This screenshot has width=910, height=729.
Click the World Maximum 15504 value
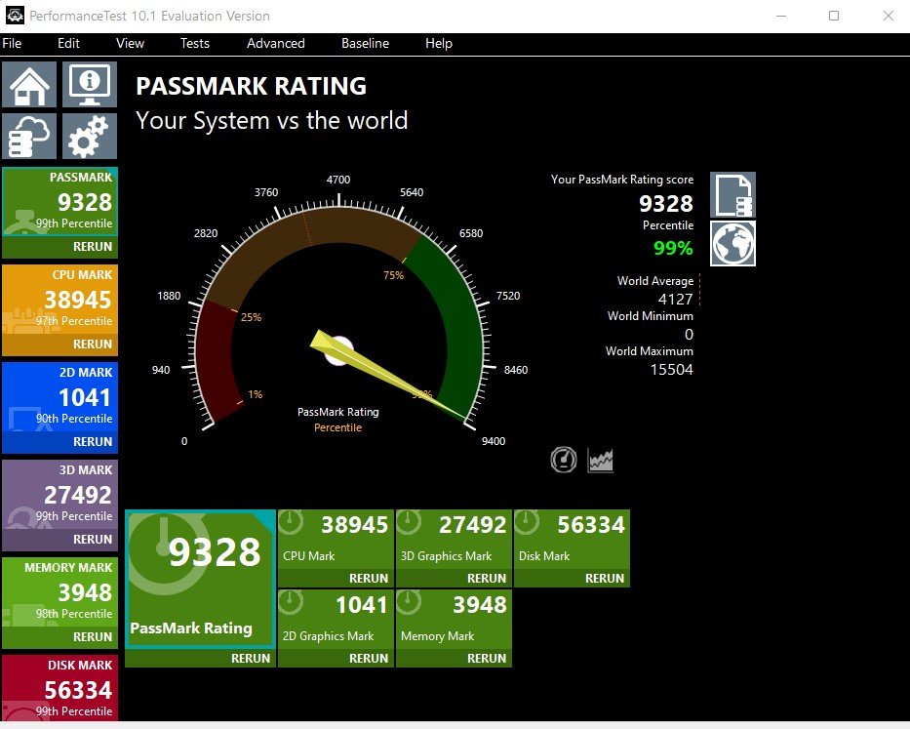tap(671, 370)
